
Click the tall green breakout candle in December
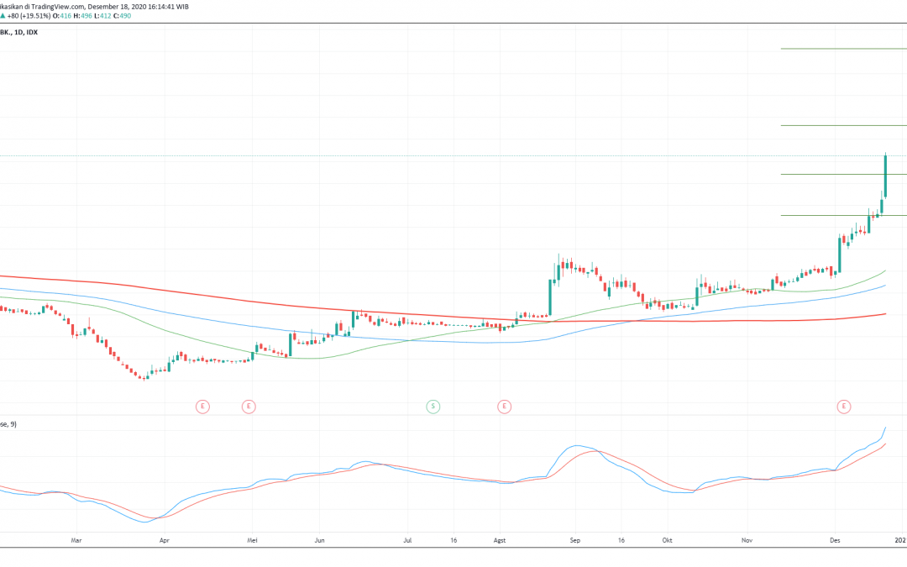884,176
